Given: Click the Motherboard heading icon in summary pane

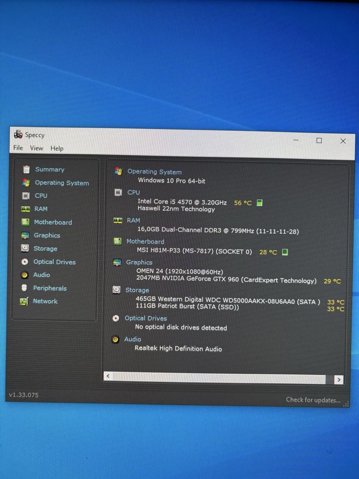Looking at the screenshot, I should pyautogui.click(x=117, y=241).
